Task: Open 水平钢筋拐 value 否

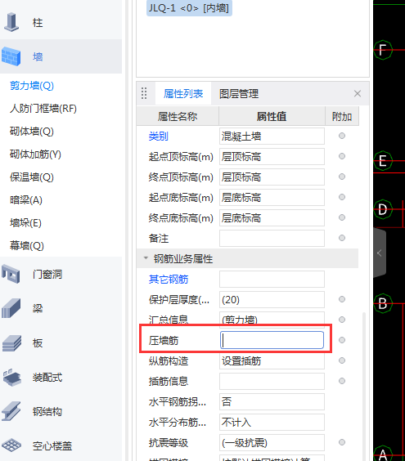Action: coord(272,401)
